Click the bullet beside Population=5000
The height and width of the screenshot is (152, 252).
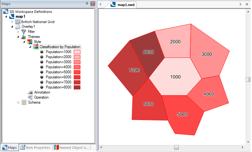click(x=42, y=72)
